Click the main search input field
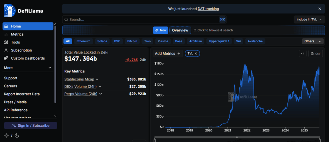This screenshot has height=142, width=329. click(141, 20)
